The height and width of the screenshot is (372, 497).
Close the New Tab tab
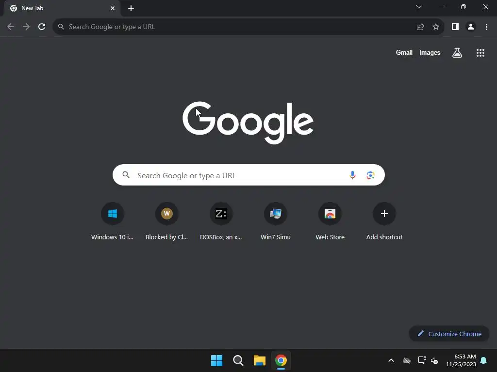pyautogui.click(x=113, y=8)
